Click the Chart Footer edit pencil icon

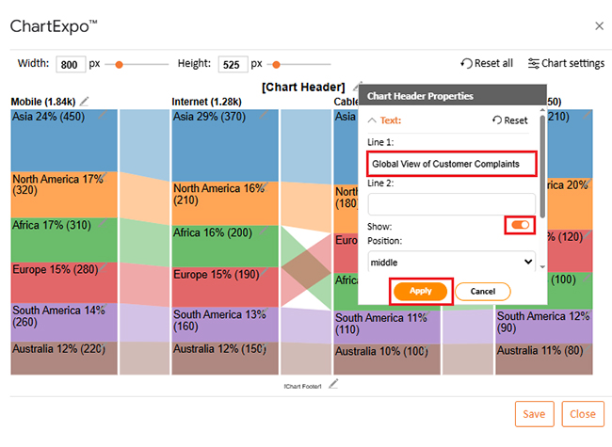click(332, 384)
